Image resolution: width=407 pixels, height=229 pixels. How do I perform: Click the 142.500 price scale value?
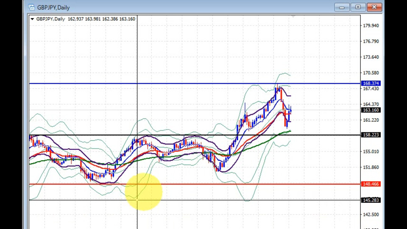coord(371,215)
